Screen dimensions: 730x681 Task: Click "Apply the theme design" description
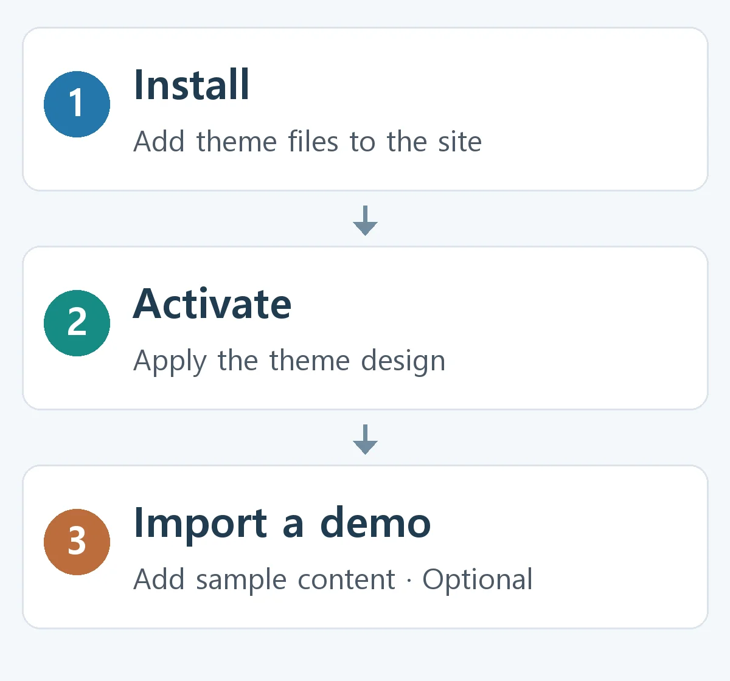pos(290,362)
